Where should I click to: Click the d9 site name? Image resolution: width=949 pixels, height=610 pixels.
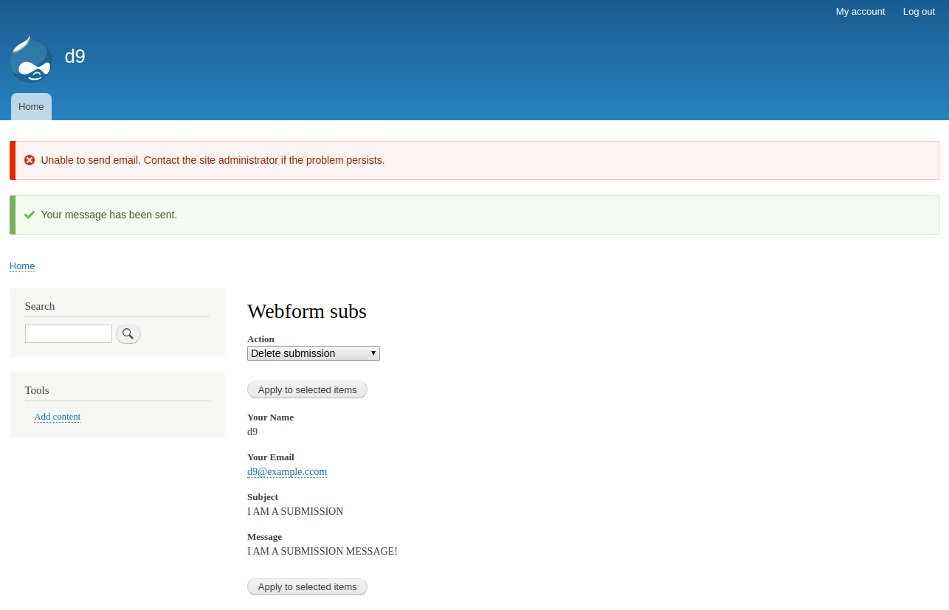pos(75,56)
